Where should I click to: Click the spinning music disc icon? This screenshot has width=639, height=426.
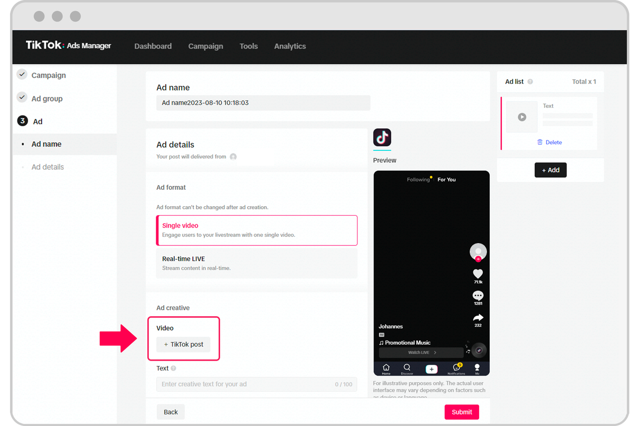pos(479,350)
